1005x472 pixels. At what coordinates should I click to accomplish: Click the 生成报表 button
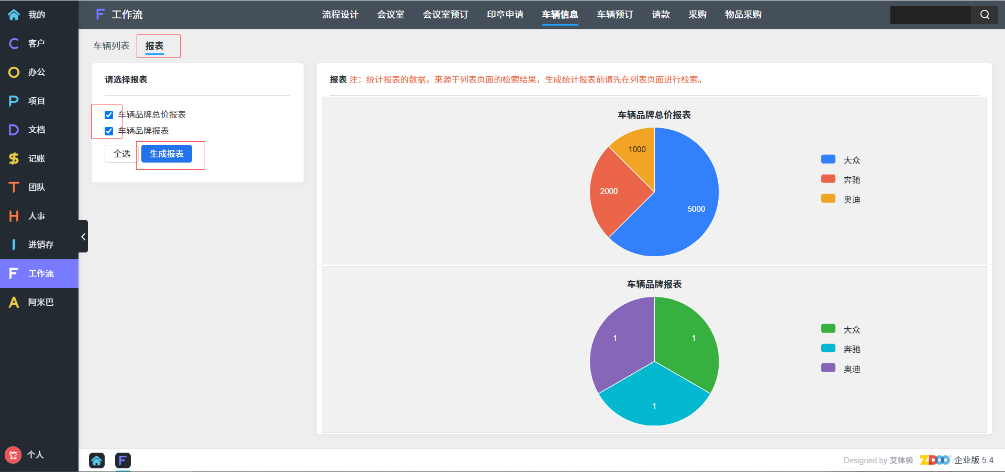coord(166,154)
